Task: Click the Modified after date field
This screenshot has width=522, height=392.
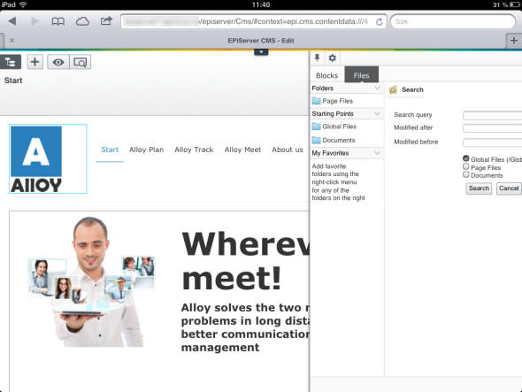Action: [x=493, y=128]
